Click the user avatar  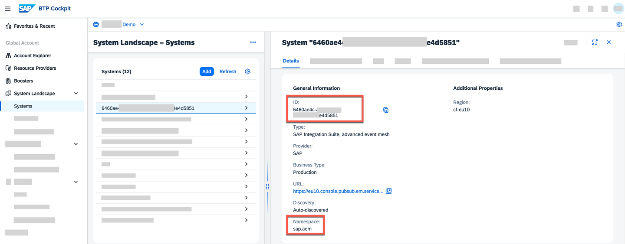[618, 9]
